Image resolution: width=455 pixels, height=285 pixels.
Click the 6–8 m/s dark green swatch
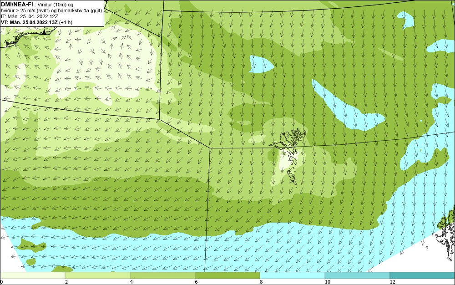[227, 275]
